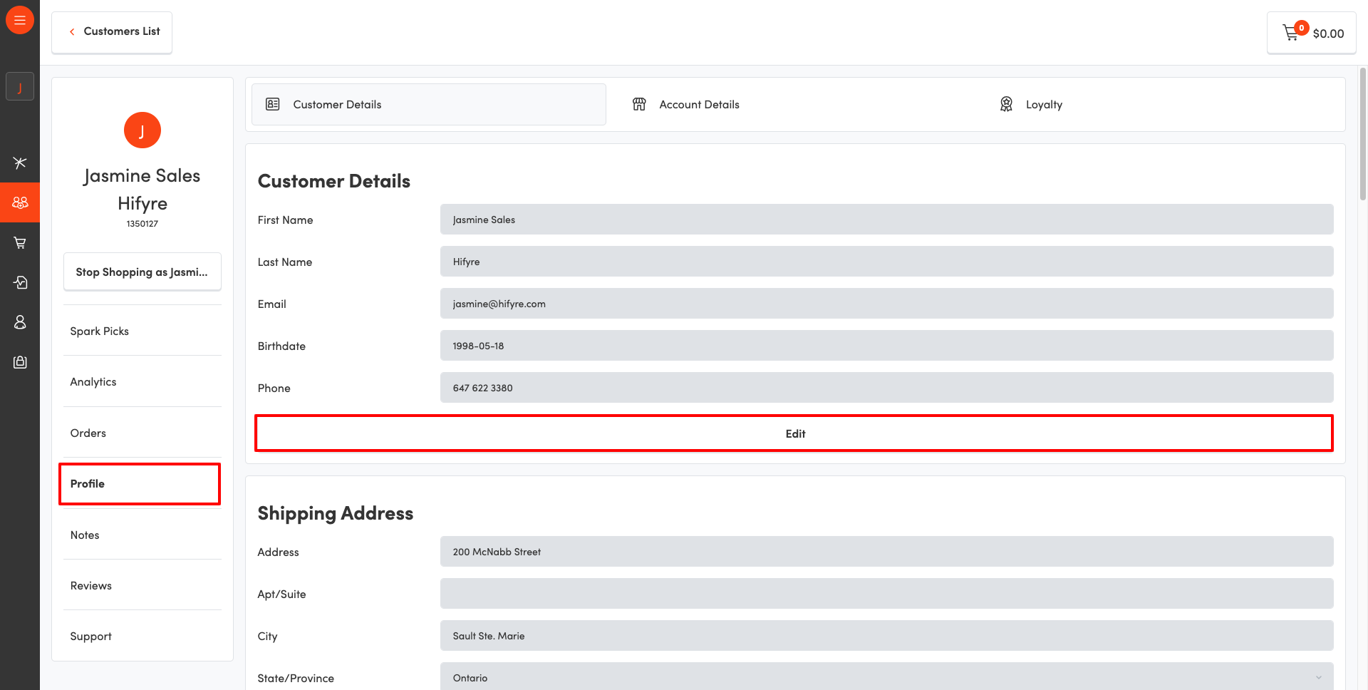
Task: Go back to Customers List
Action: click(113, 31)
